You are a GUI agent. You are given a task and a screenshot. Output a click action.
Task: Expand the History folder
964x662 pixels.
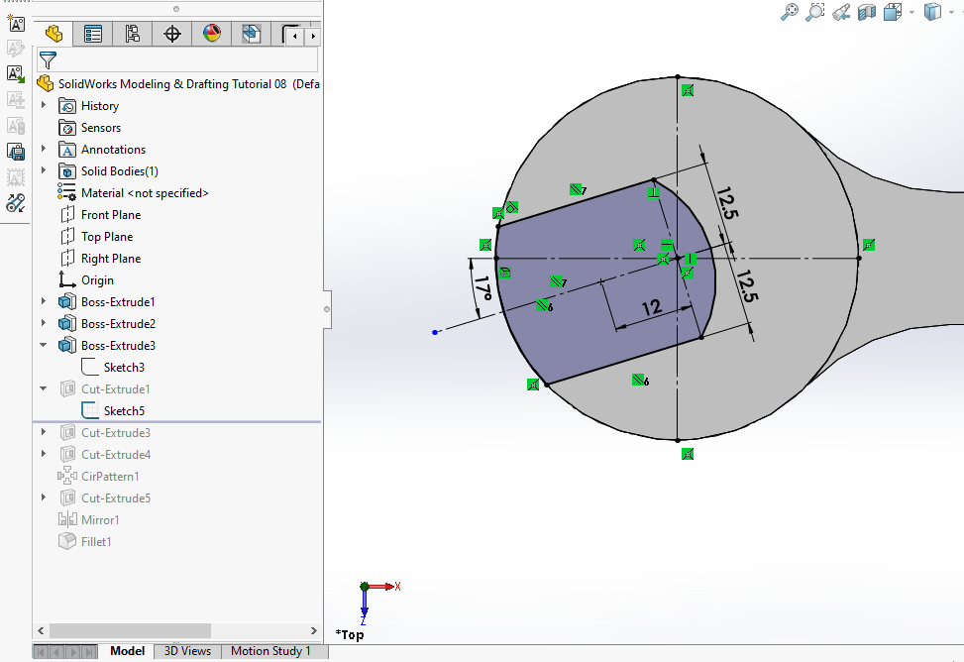44,106
